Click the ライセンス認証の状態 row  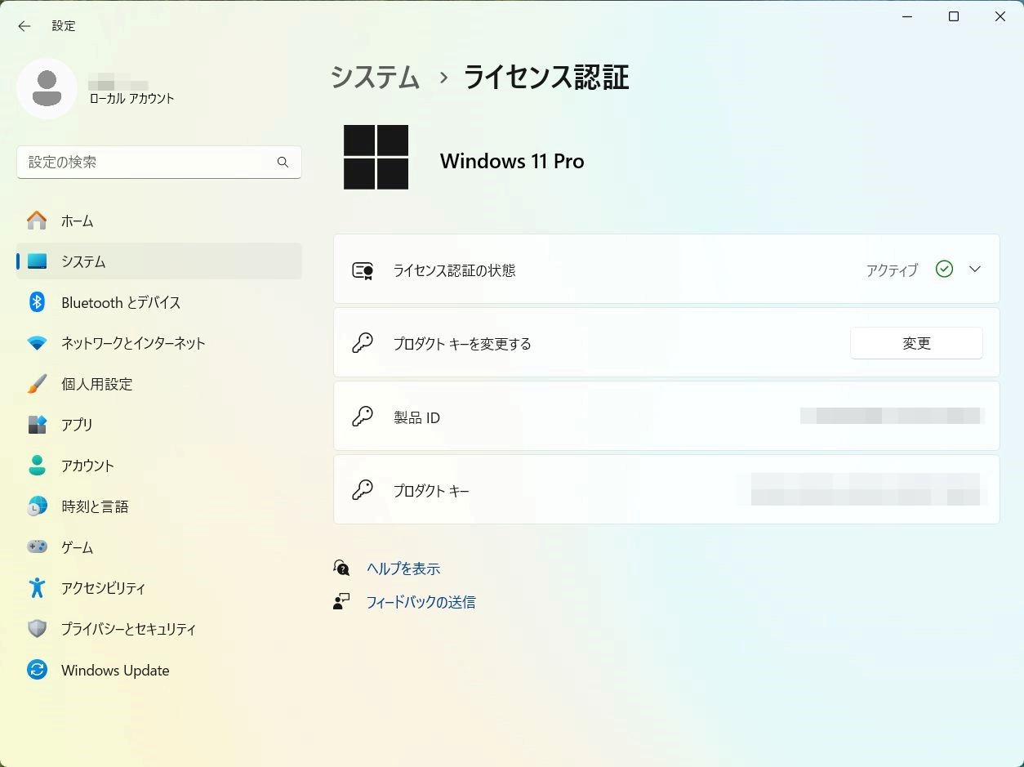666,270
